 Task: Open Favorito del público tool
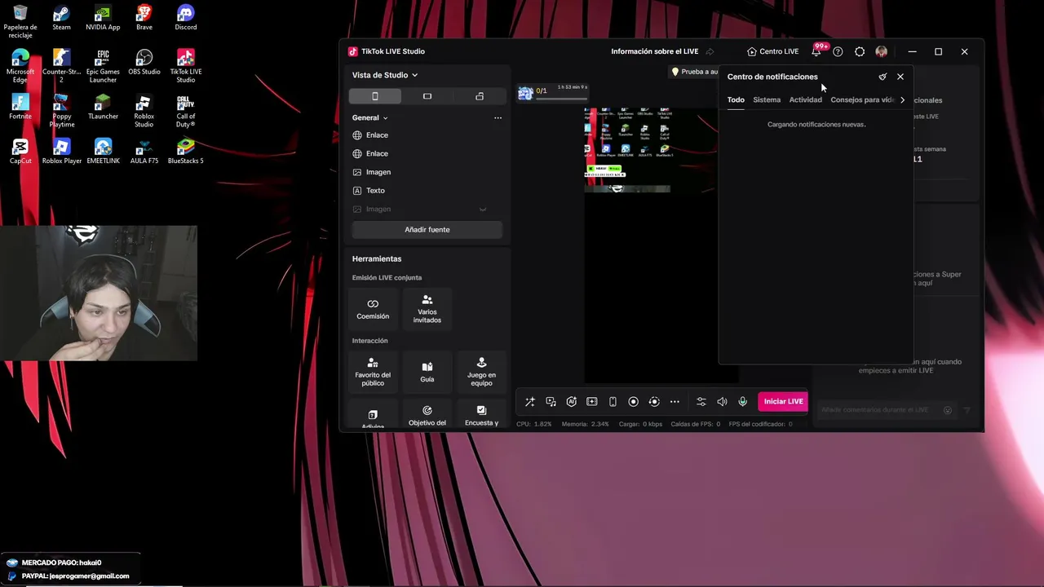pos(373,372)
